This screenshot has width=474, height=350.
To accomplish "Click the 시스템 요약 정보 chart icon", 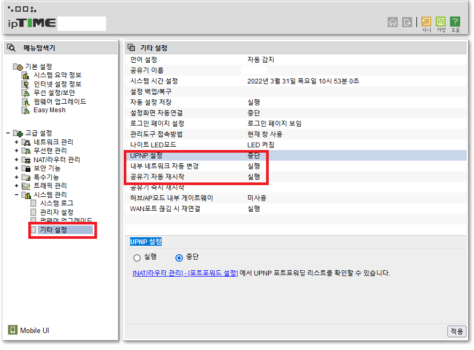I will point(26,76).
